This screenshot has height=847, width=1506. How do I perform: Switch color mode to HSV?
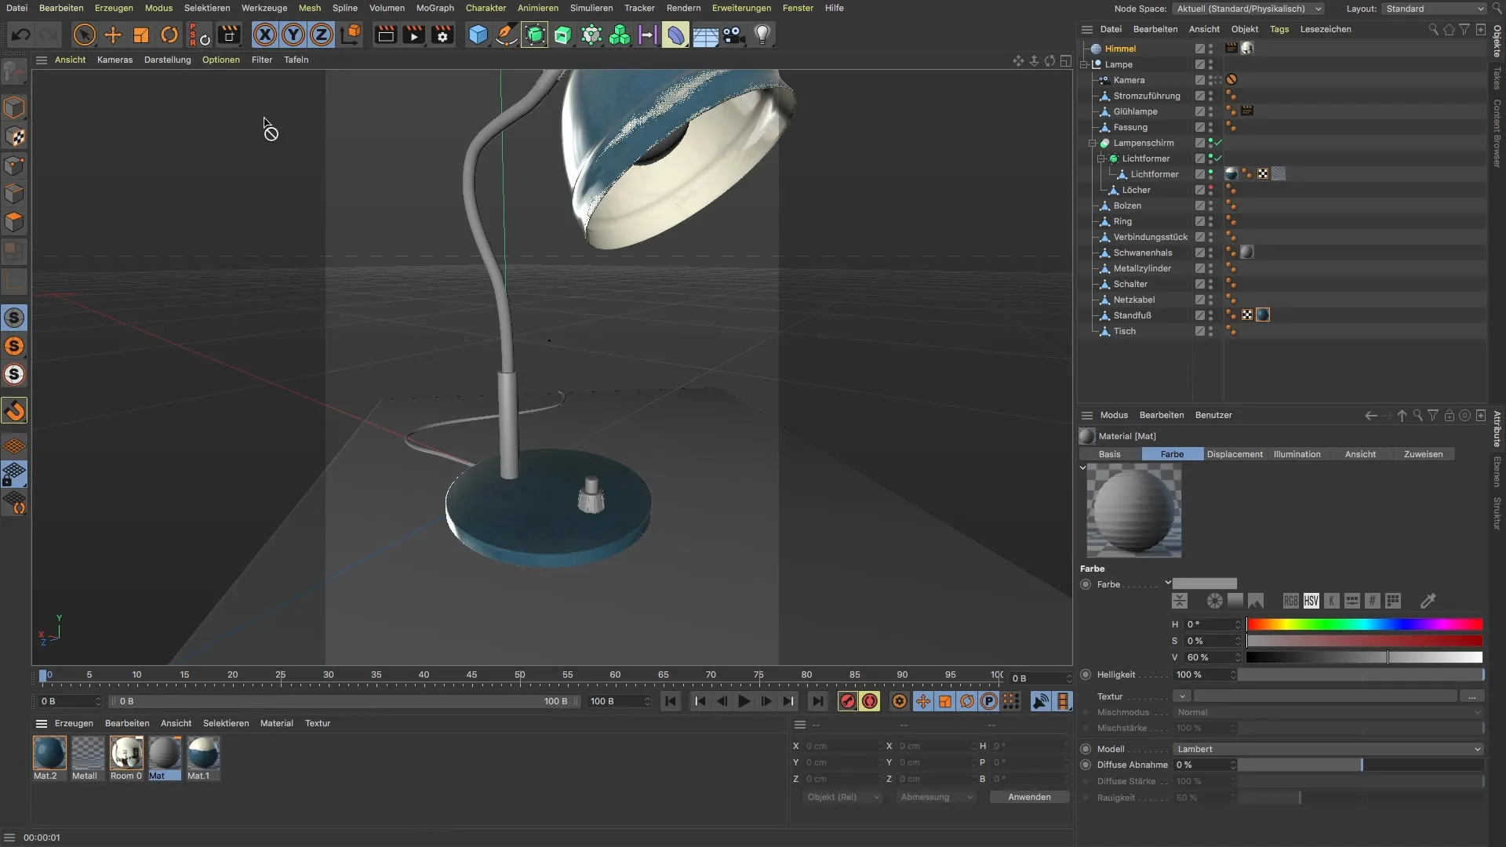1311,601
